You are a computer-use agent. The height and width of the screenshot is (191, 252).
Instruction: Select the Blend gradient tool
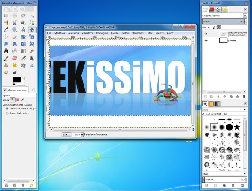[23, 51]
